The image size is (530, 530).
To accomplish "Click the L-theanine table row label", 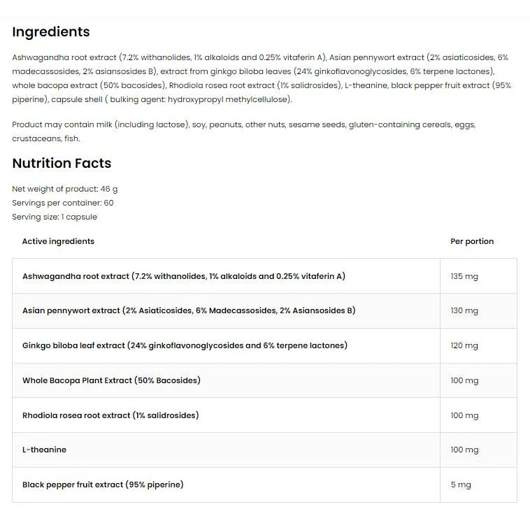I will (x=44, y=450).
